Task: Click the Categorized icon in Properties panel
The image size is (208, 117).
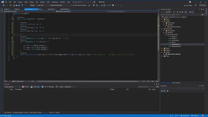Action: (162, 91)
